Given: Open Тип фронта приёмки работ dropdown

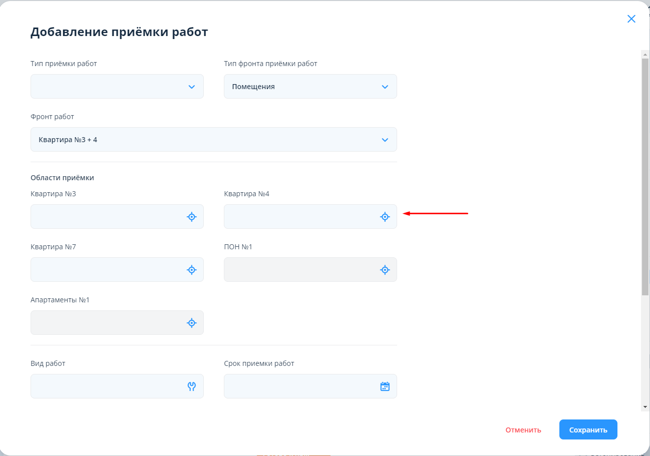Looking at the screenshot, I should 385,87.
